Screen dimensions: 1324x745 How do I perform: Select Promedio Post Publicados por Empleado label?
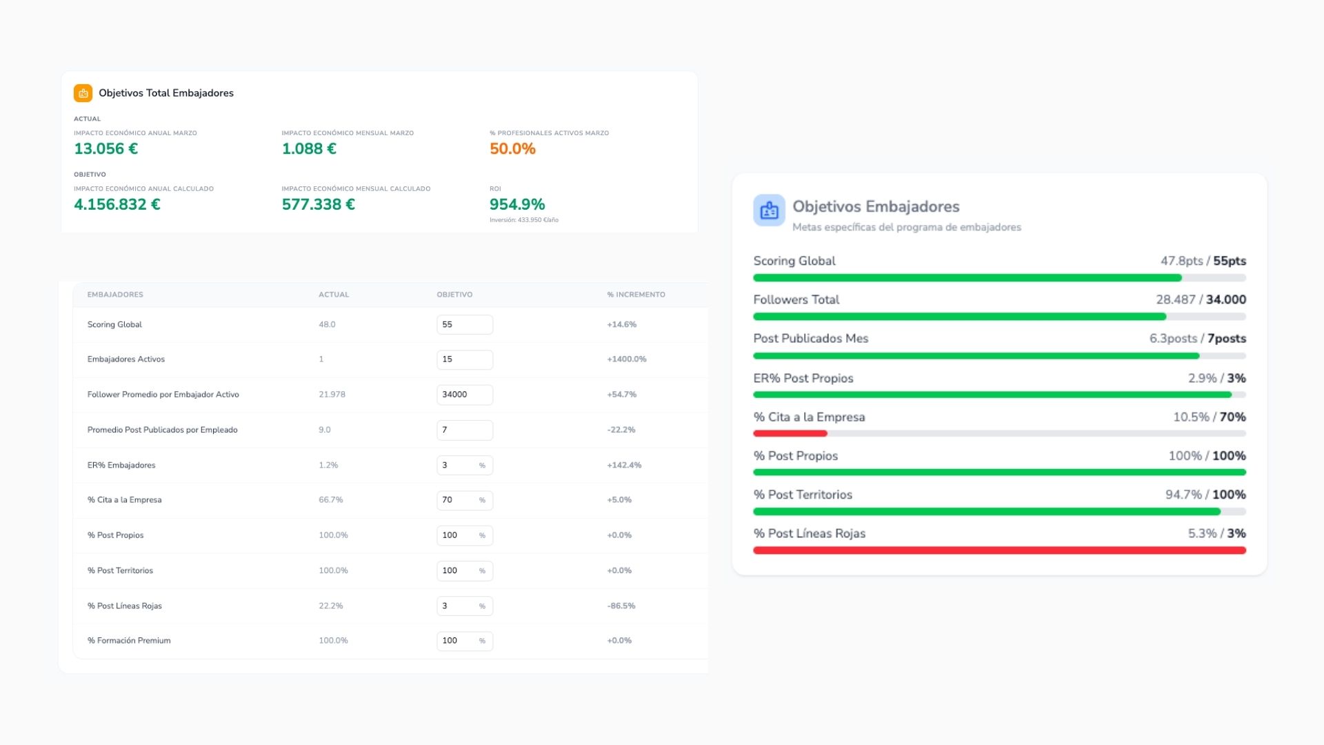(x=163, y=430)
